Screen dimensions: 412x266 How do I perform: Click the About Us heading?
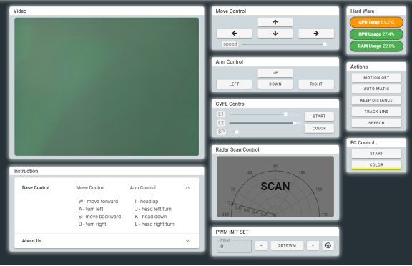tap(31, 240)
